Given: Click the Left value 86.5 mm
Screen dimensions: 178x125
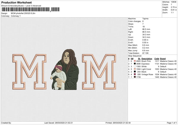Looking at the screenshot, I should pos(146,29).
